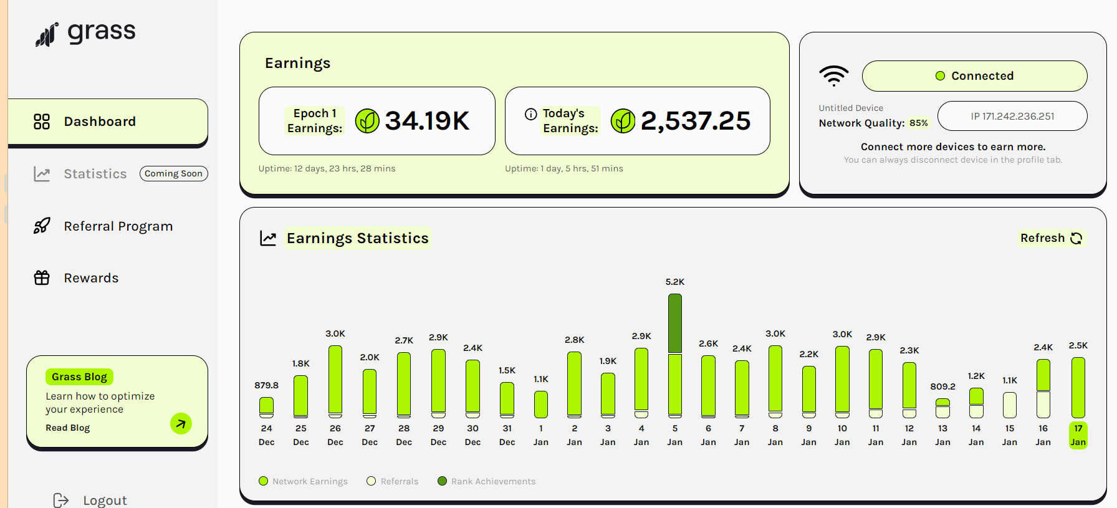Click the Epoch 1 Earnings leaf icon
1117x508 pixels.
pos(367,121)
